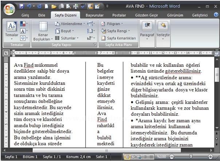Open Customize Quick Access Toolbar arrow
Viewport: 220px width, 161px height.
(x=107, y=6)
